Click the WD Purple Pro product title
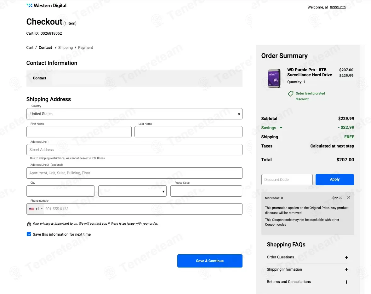The image size is (371, 294). 310,72
